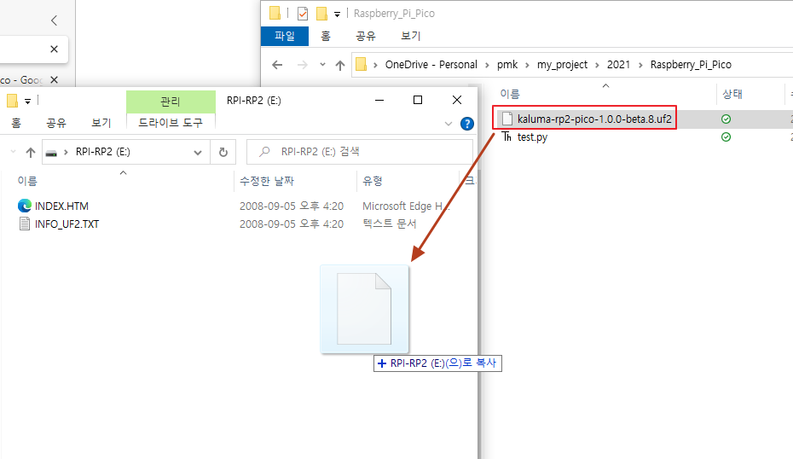Click folder icon in Raspberry_Pi_Pico address bar
Viewport: 793px width, 459px height.
(x=361, y=65)
